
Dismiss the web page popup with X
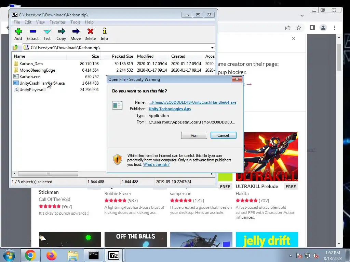[x=294, y=39]
